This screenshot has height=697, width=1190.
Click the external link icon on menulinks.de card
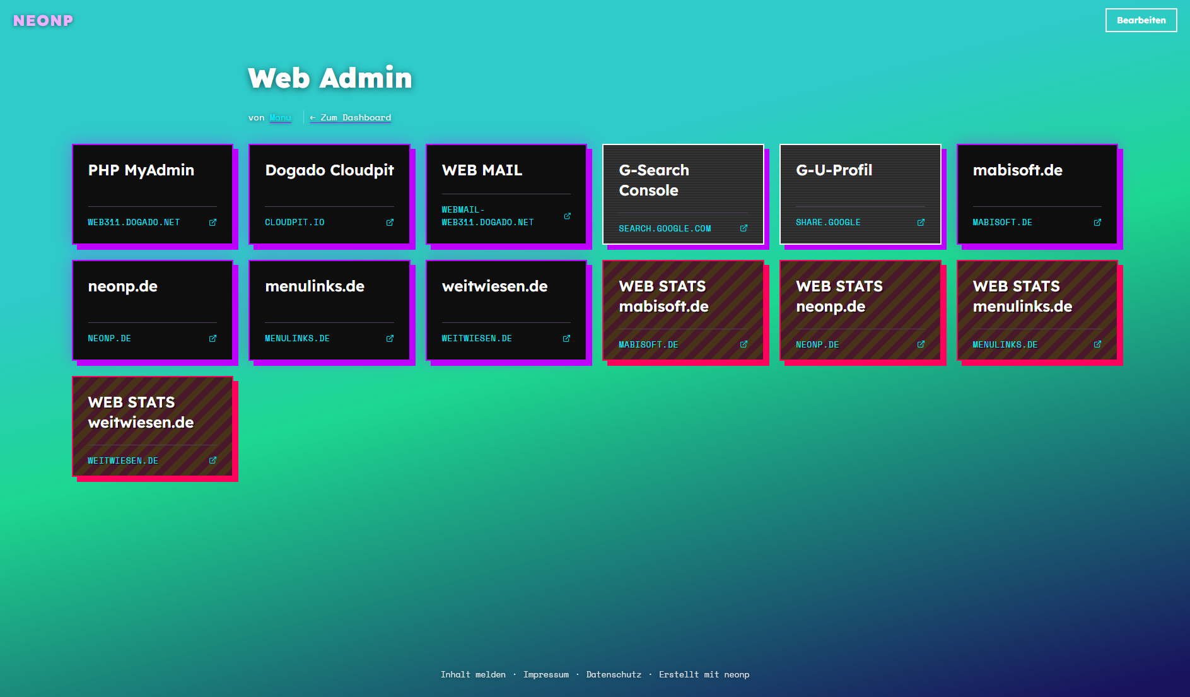point(390,339)
